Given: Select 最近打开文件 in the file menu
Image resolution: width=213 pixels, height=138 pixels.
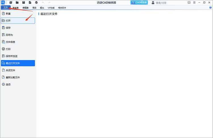Looking at the screenshot, I should click(x=18, y=63).
